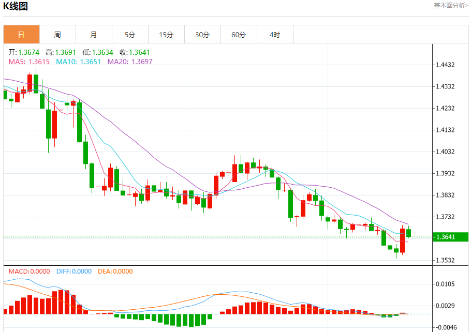Open the 5分 interval tab

click(x=130, y=35)
